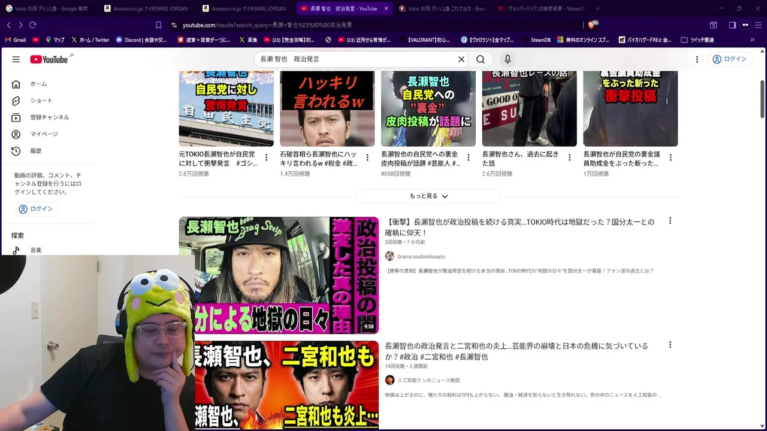
Task: Open options menu for 【衝撃】長瀬智也が政治投稿 video
Action: (x=670, y=221)
